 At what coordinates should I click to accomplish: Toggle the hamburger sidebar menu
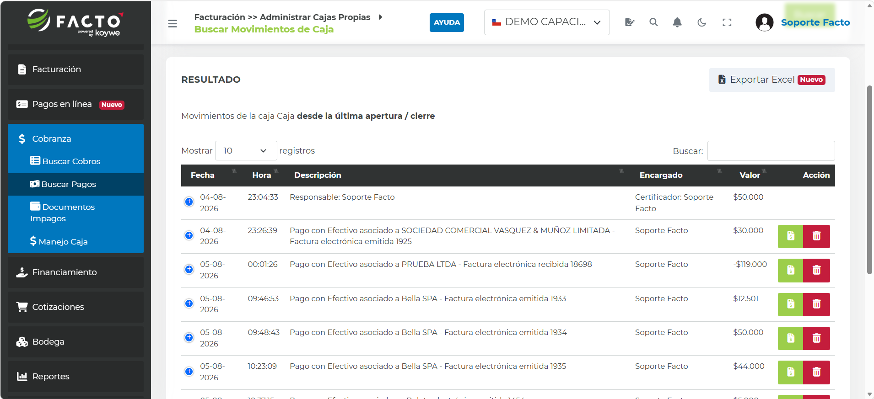(x=173, y=23)
